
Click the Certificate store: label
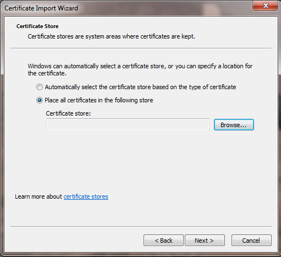click(x=68, y=113)
